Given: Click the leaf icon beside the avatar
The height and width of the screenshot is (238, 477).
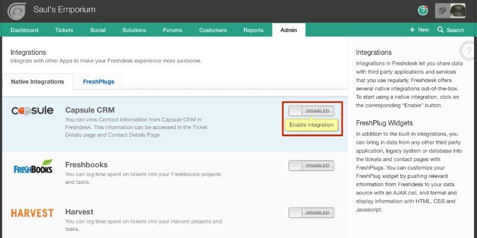Looking at the screenshot, I should [x=442, y=11].
